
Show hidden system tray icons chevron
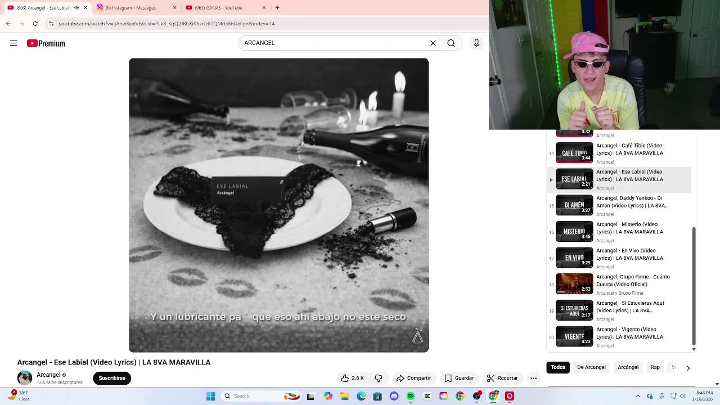pyautogui.click(x=637, y=396)
